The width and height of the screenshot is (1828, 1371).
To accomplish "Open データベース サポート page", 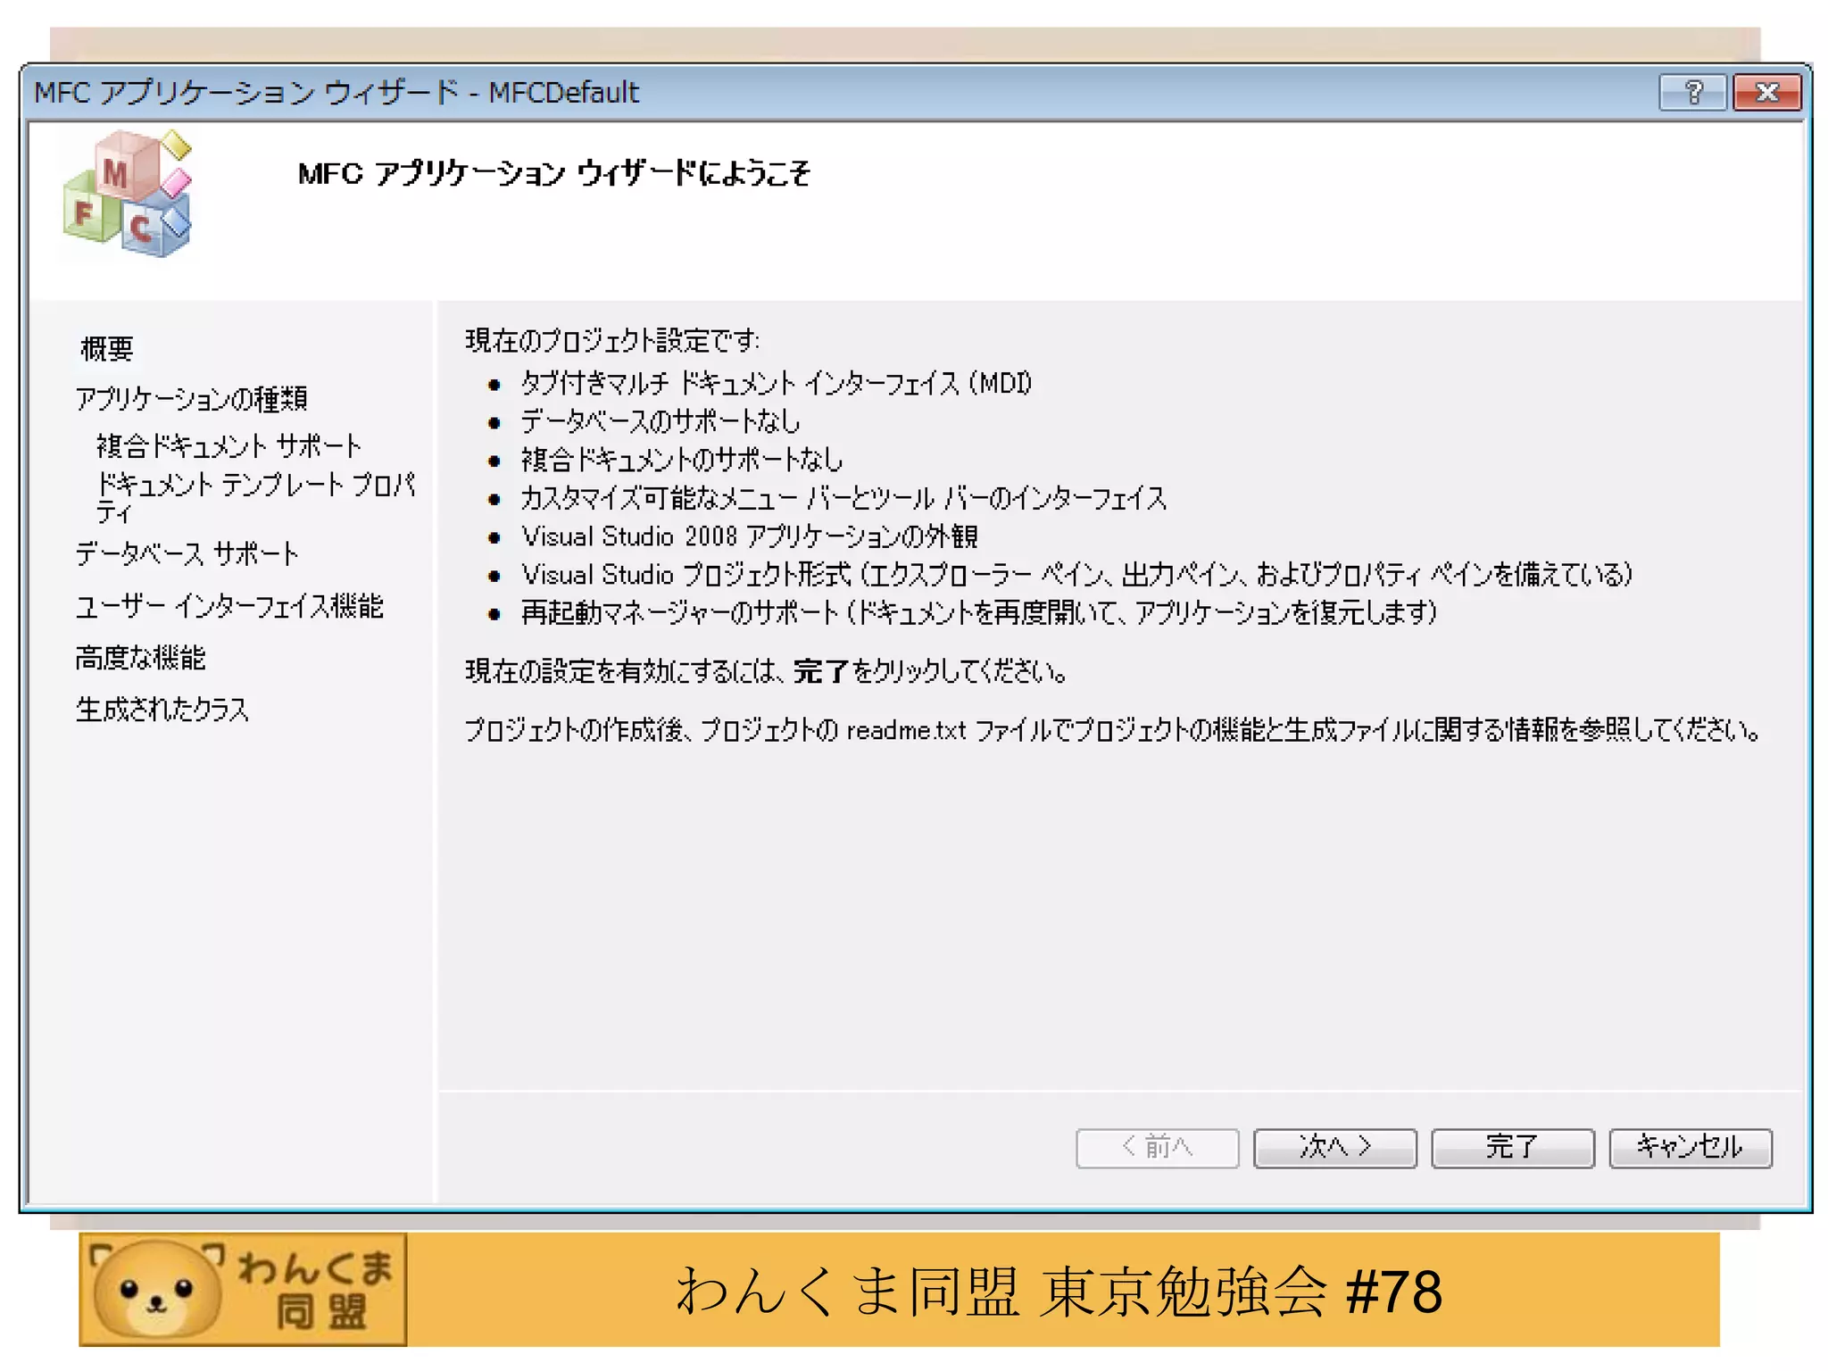I will 187,553.
